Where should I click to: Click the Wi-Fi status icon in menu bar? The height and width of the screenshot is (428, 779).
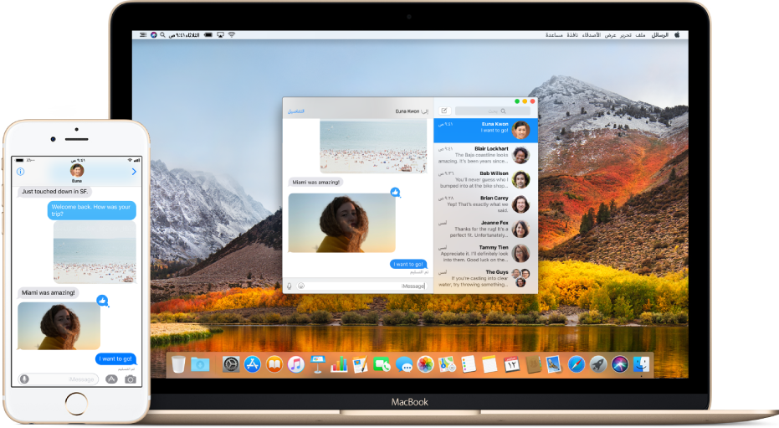(x=232, y=35)
